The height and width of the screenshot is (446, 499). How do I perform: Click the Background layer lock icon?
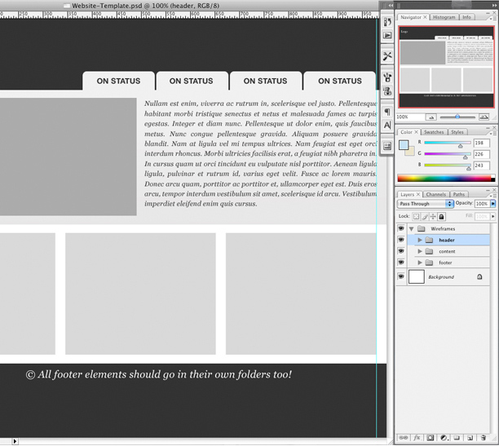coord(479,276)
